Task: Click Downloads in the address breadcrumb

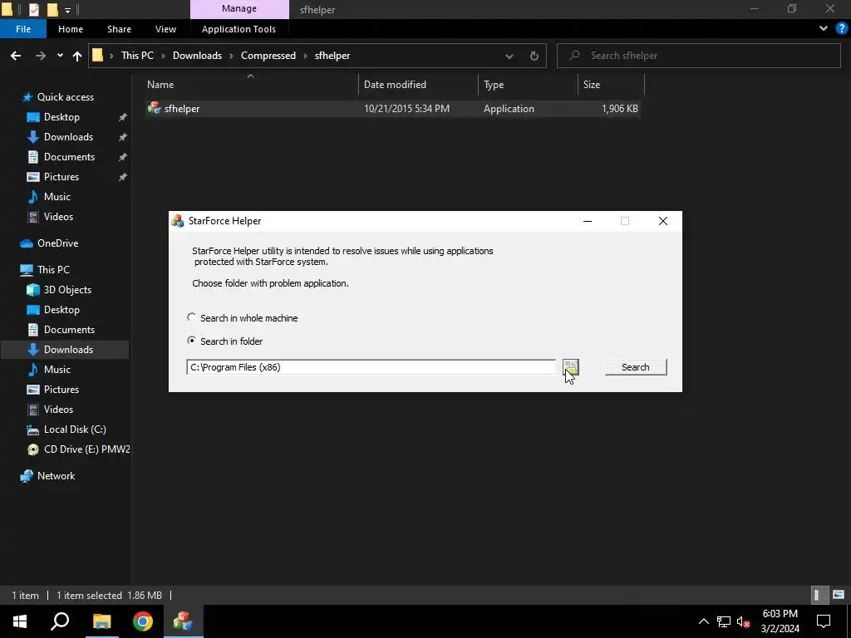Action: [197, 56]
